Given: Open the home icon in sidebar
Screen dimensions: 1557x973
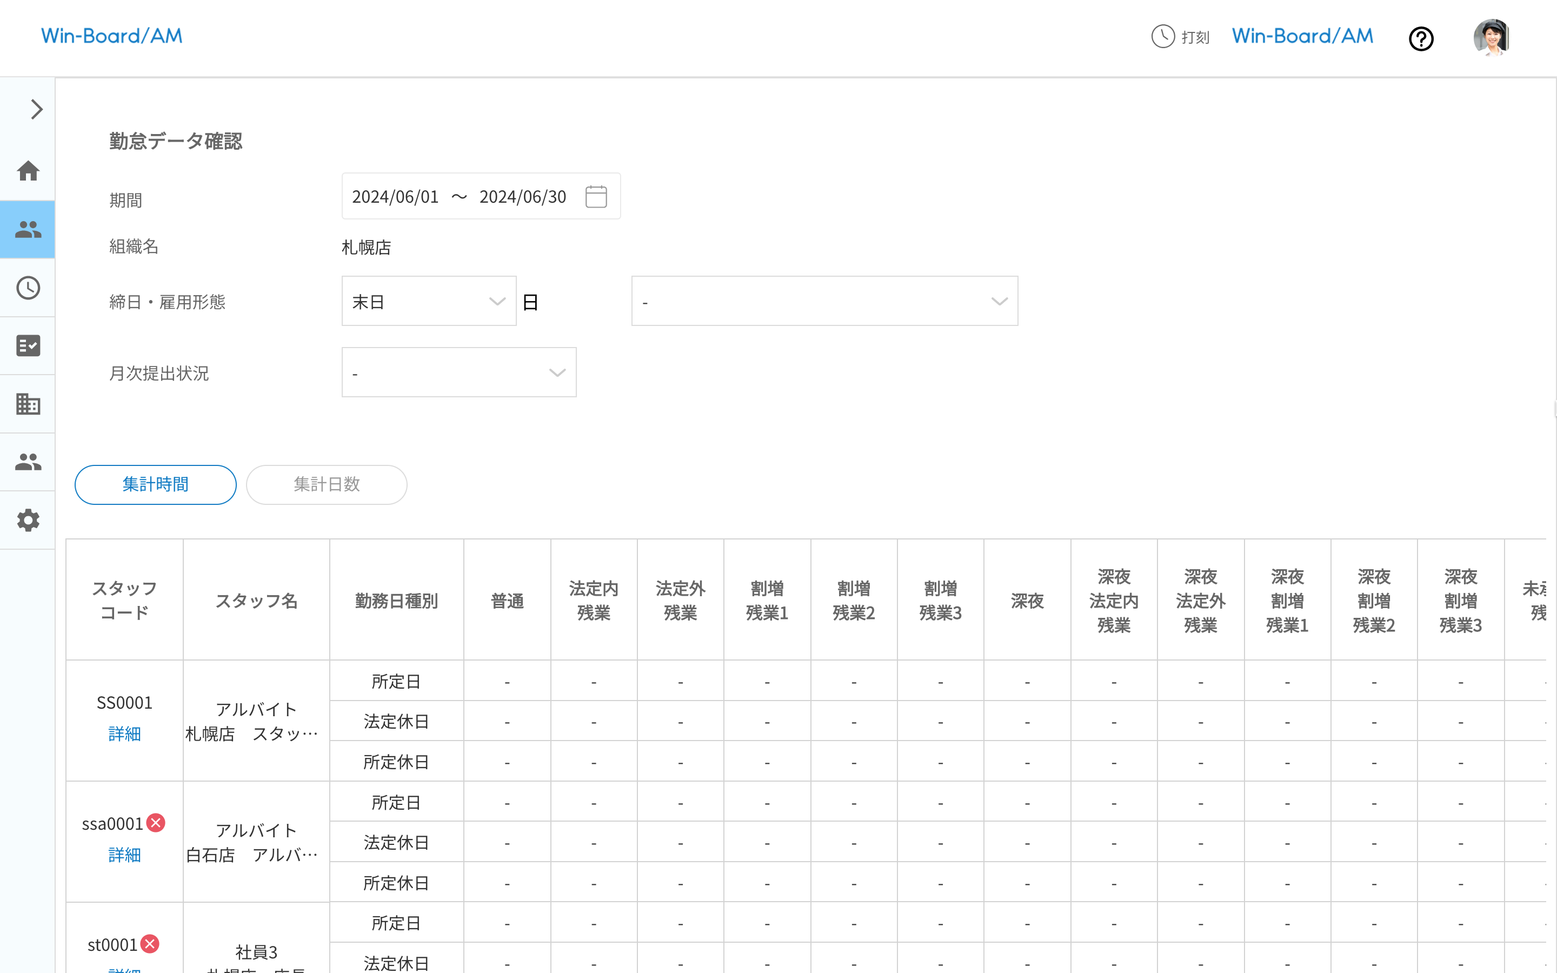Looking at the screenshot, I should coord(28,171).
